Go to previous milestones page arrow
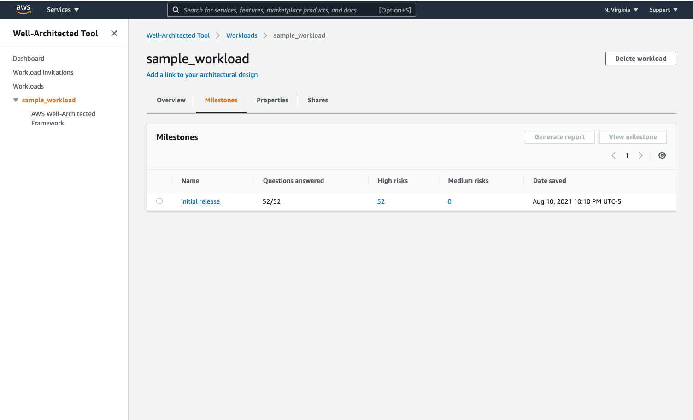Screen dimensions: 693x420 [613, 155]
